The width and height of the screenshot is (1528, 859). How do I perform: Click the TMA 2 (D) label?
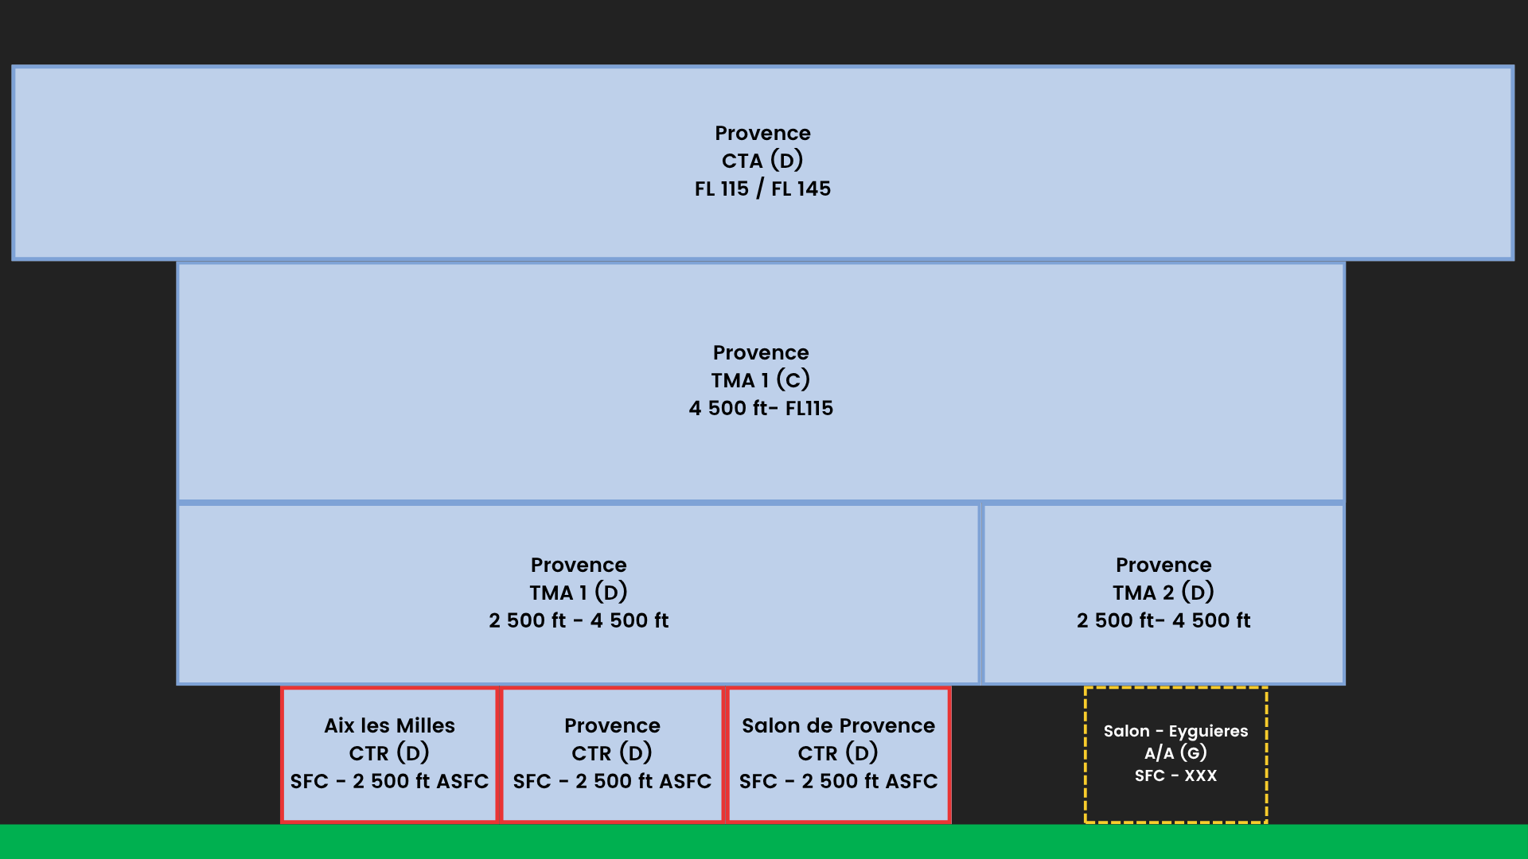(x=1164, y=593)
